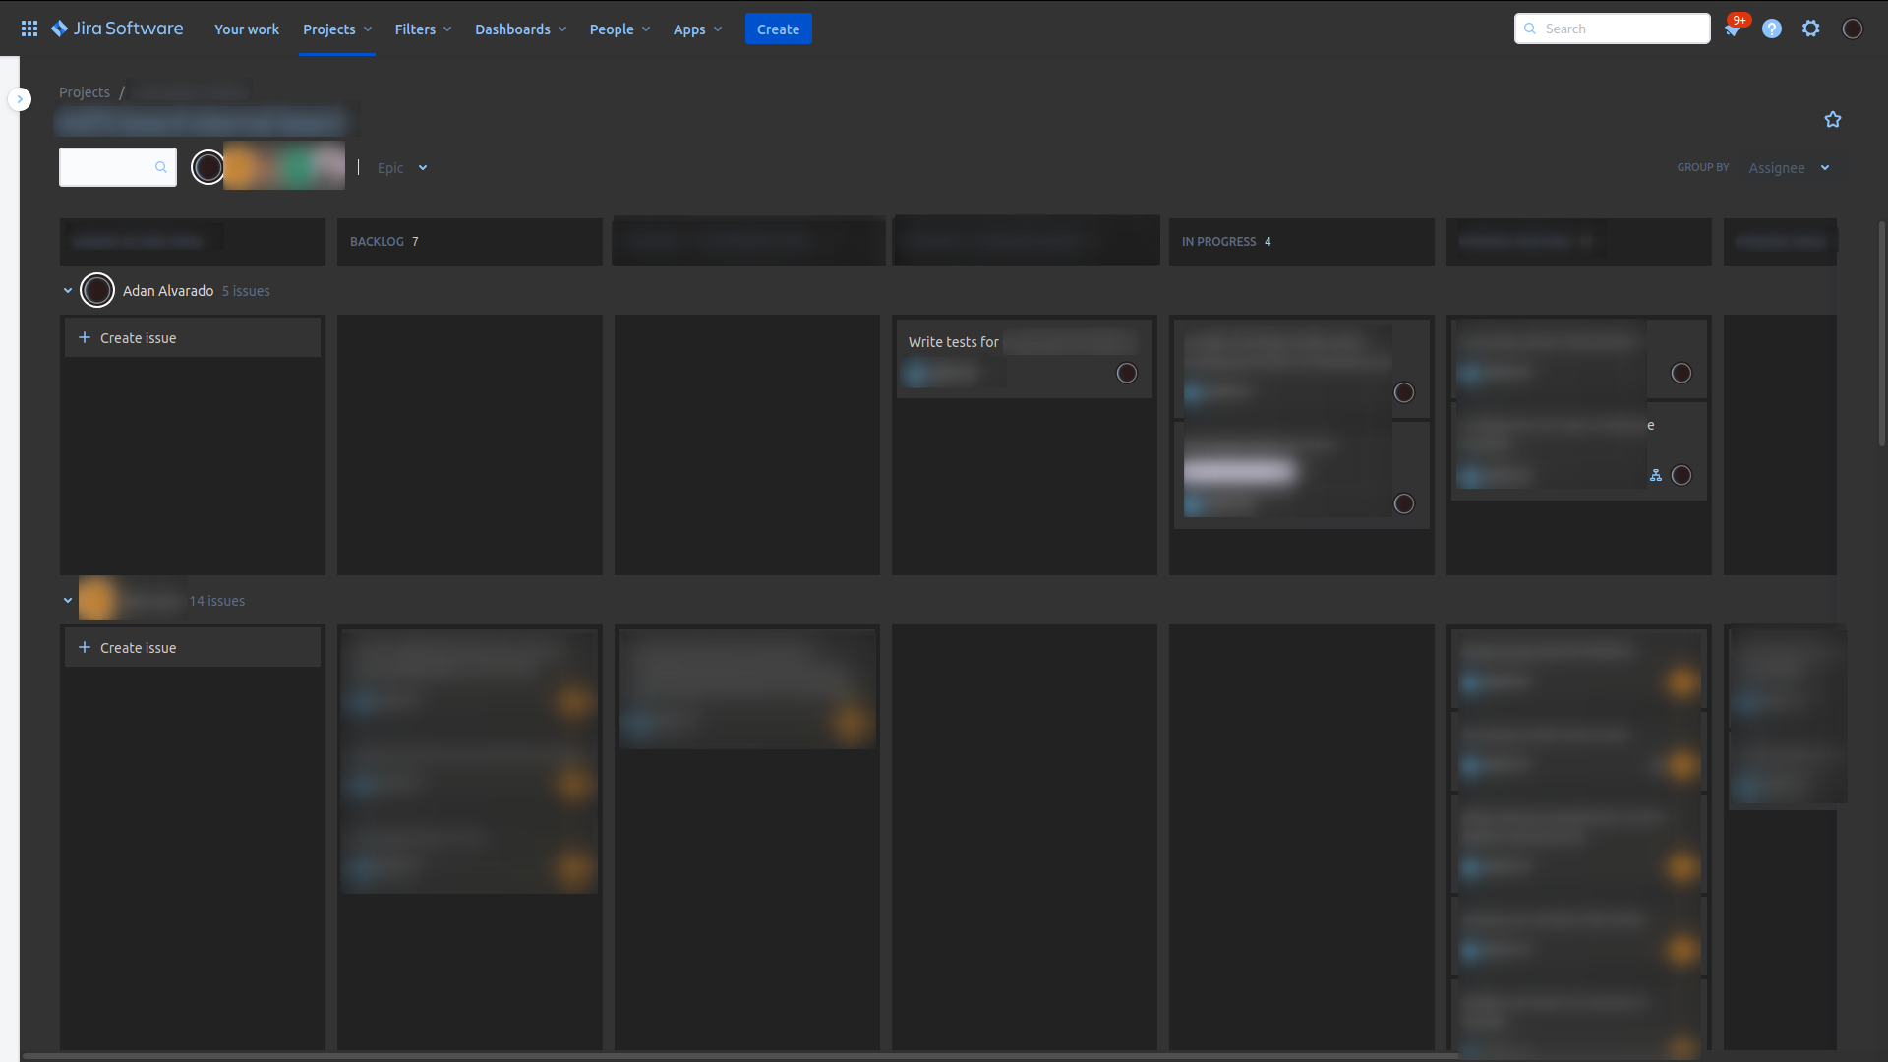Image resolution: width=1888 pixels, height=1062 pixels.
Task: Open the notifications bell icon
Action: [x=1732, y=29]
